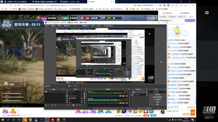Move scene down in OBS Scenes panel
The image size is (218, 122).
[x=55, y=105]
